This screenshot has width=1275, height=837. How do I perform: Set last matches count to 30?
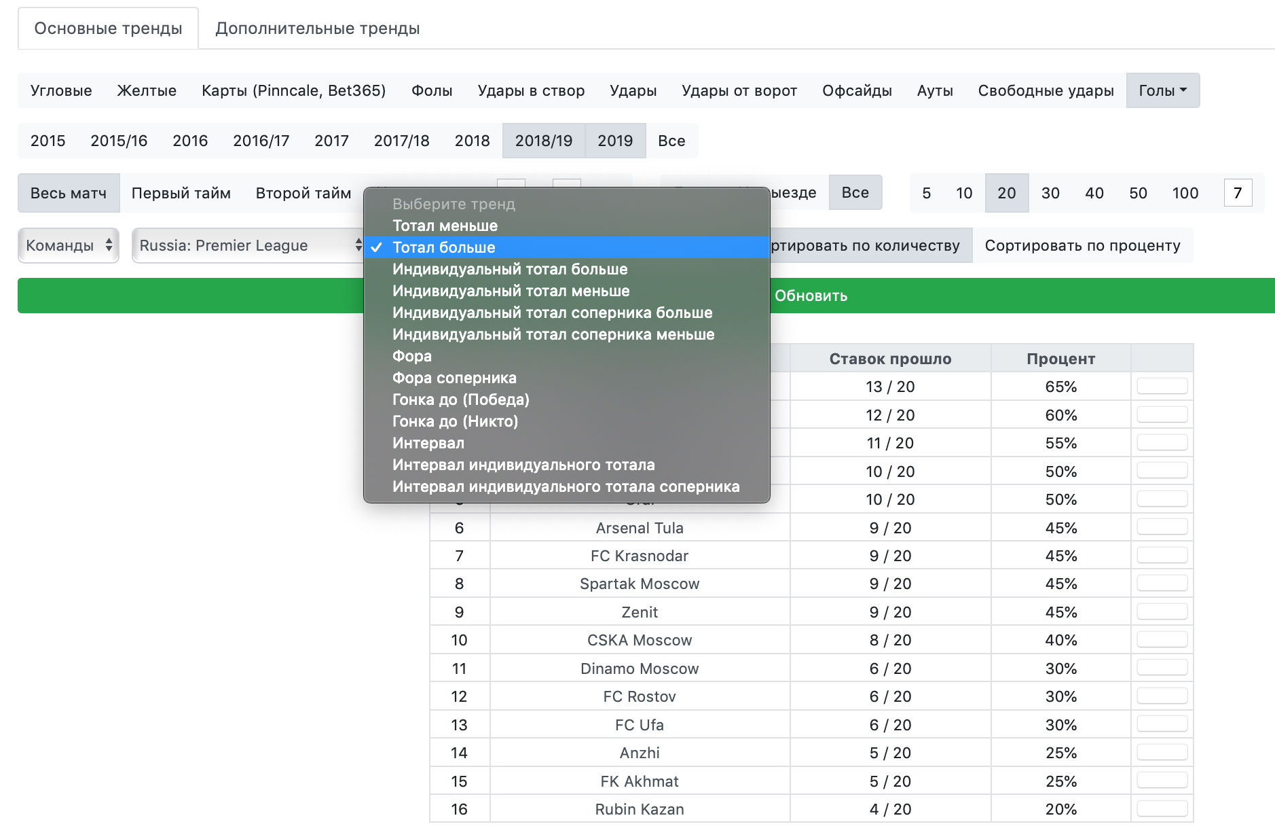pos(1050,193)
